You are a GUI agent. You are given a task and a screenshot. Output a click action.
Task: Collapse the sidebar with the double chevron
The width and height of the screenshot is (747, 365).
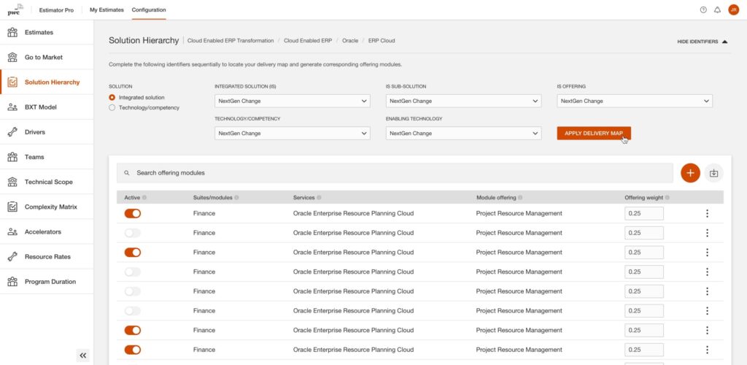(x=83, y=356)
